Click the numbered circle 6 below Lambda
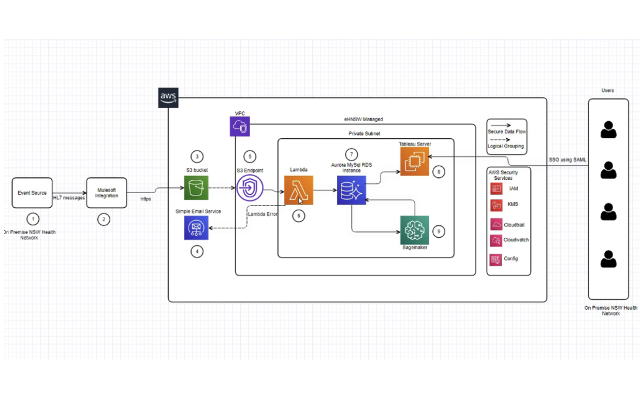 coord(298,216)
